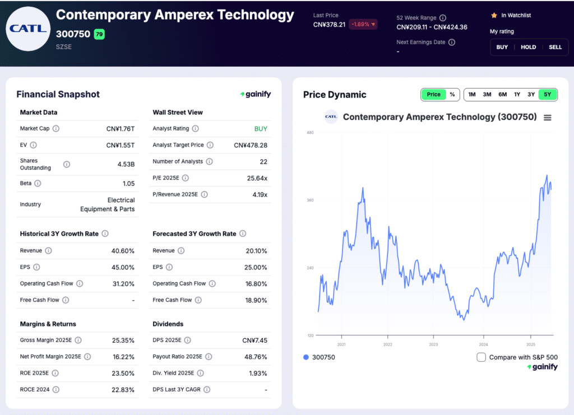The width and height of the screenshot is (574, 415).
Task: Open the chart hamburger menu
Action: pyautogui.click(x=548, y=117)
